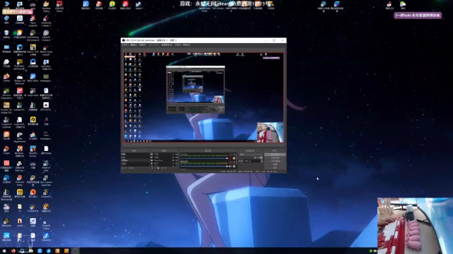
Task: Open the scene transition type dropdown
Action: (251, 155)
